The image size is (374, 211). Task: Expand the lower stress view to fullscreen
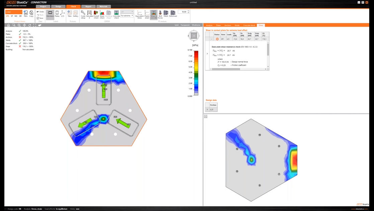click(x=206, y=116)
